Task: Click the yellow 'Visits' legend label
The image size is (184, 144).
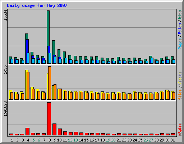Action: [180, 78]
